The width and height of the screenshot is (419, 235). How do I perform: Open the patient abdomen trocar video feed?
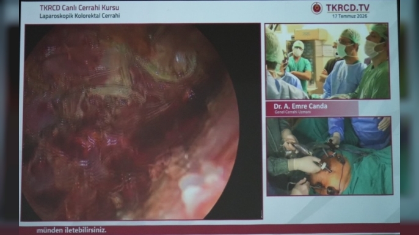(x=329, y=156)
